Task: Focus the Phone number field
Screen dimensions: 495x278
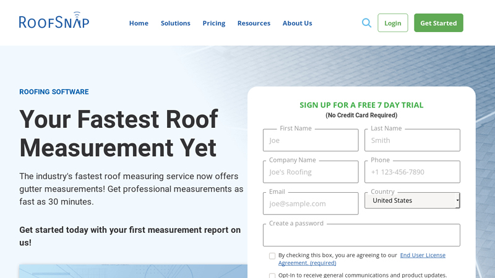Action: (412, 172)
